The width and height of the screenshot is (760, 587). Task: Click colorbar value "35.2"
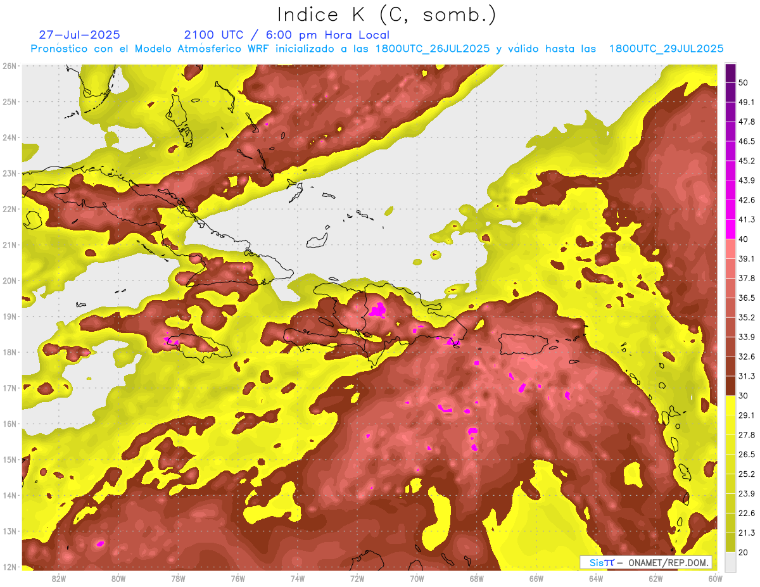(x=747, y=317)
